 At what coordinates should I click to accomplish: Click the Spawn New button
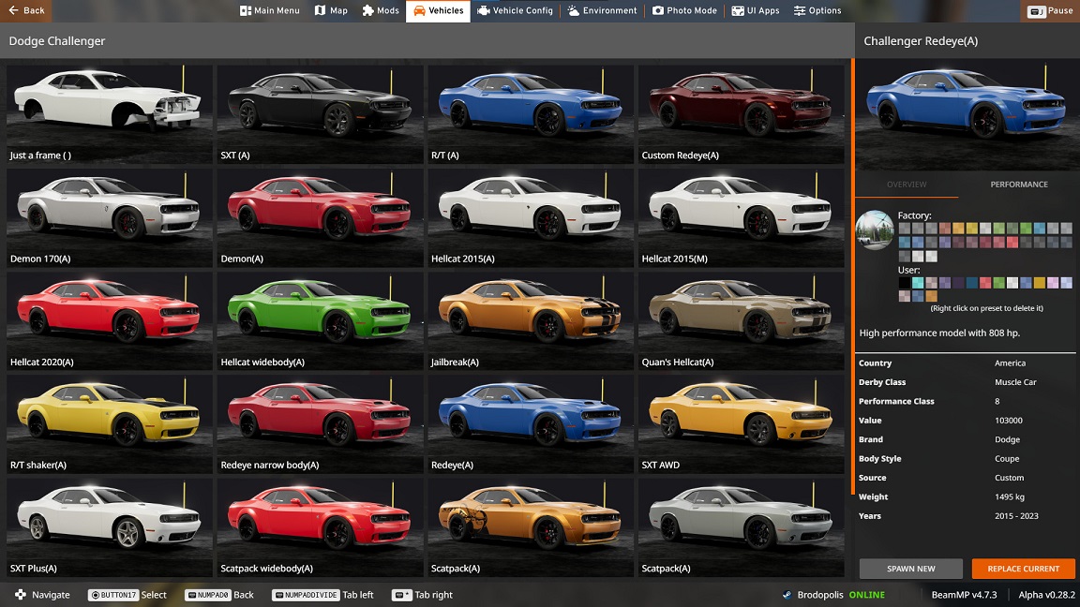[x=910, y=569]
